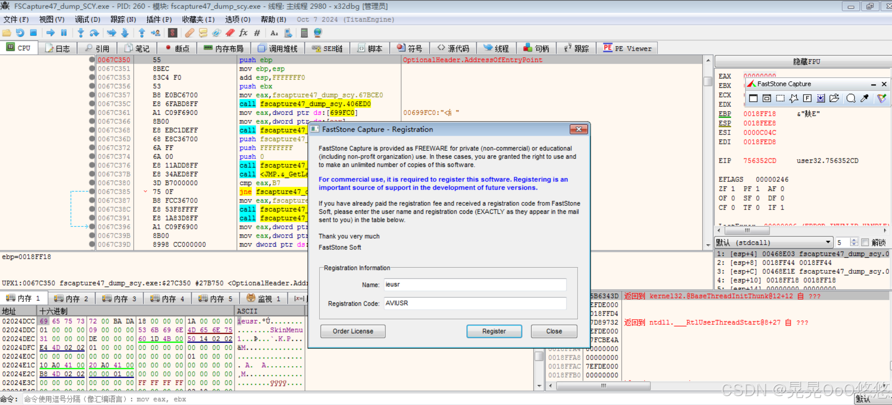Screen dimensions: 892x405
Task: Click the Order License button
Action: [x=353, y=331]
